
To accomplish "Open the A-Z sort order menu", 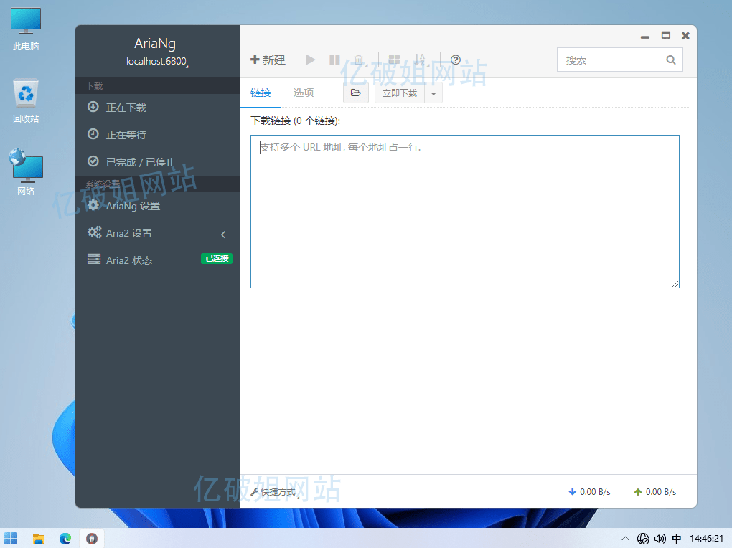I will (x=420, y=60).
